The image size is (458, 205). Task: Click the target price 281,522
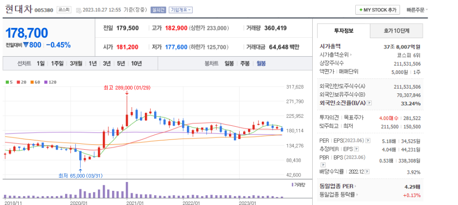pyautogui.click(x=412, y=118)
